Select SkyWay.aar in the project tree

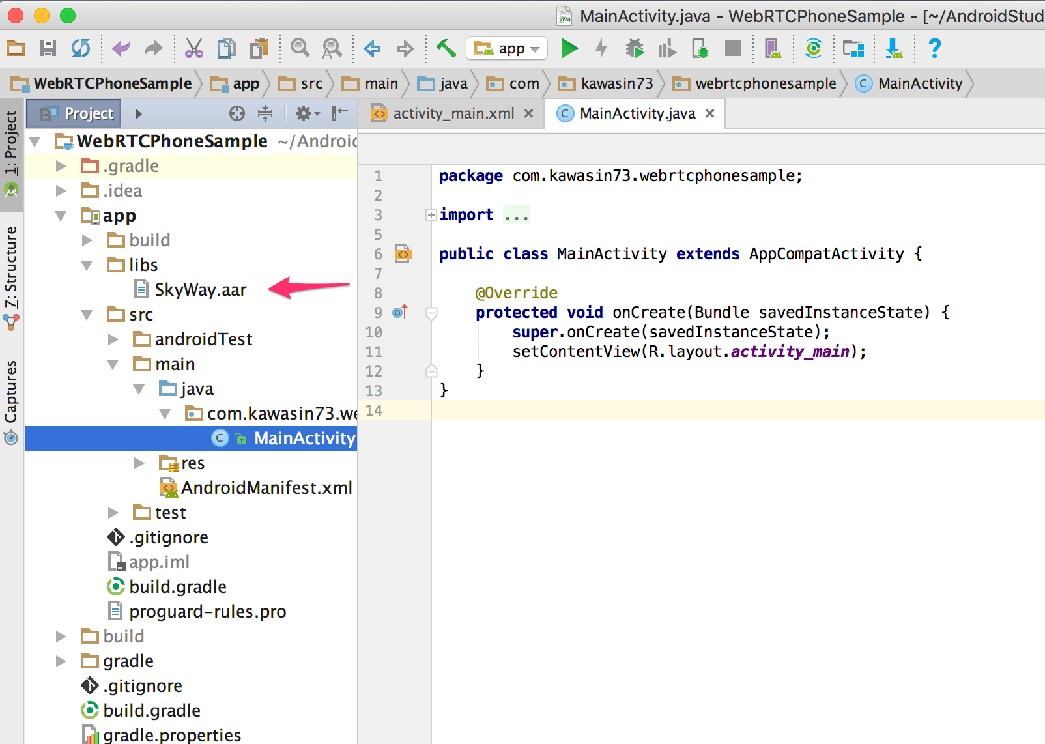200,289
